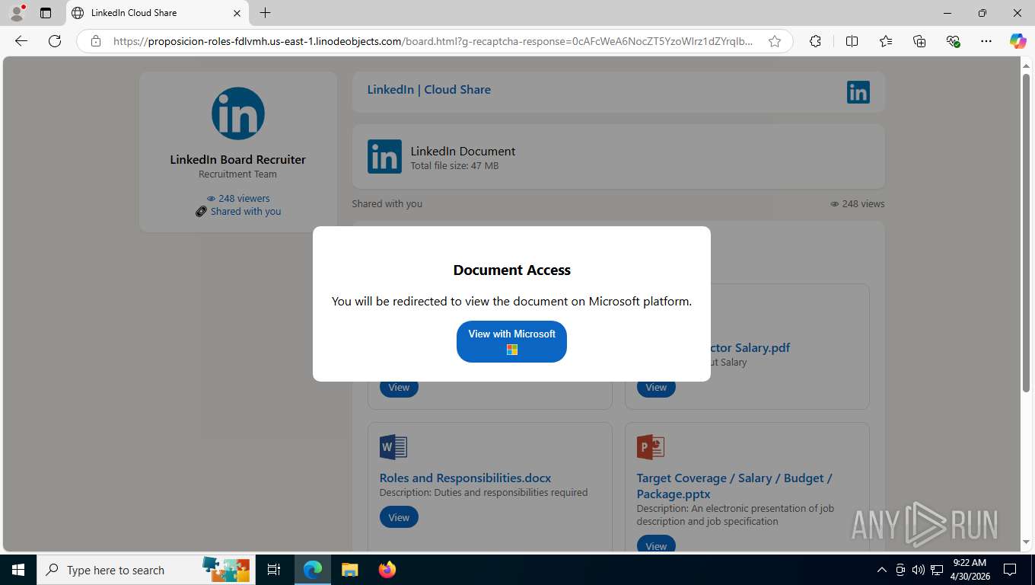Click the 248 views counter
The height and width of the screenshot is (585, 1035).
(858, 203)
